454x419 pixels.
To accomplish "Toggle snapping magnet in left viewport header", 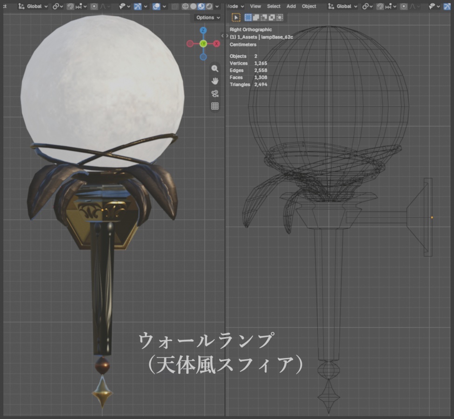I will click(70, 6).
